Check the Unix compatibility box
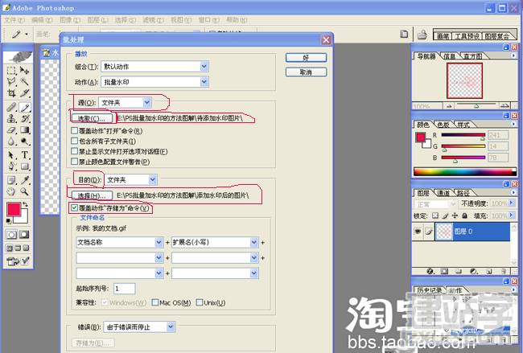Viewport: 523px width, 353px height. click(200, 302)
